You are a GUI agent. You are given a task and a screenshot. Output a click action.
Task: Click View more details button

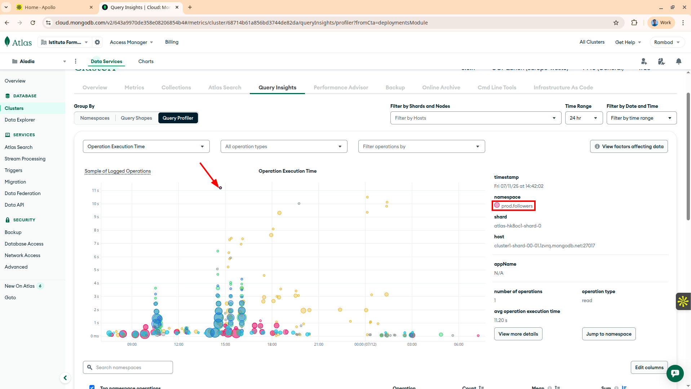[x=518, y=334]
